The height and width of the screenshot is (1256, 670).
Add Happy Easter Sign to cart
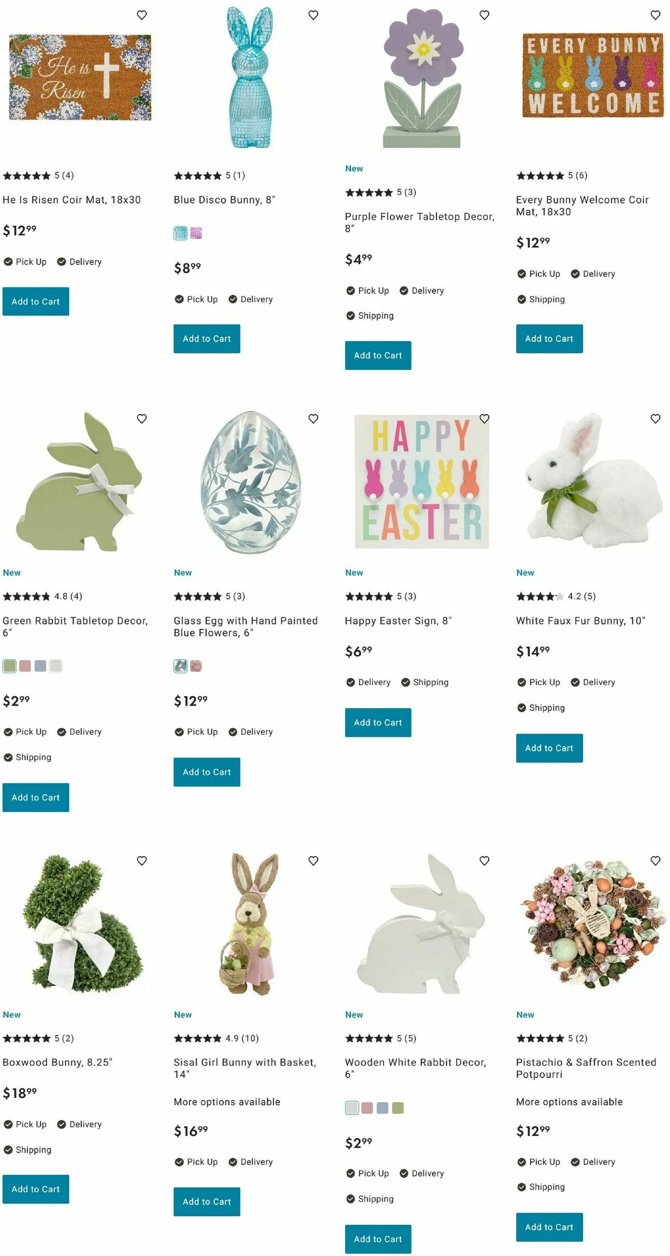click(378, 722)
